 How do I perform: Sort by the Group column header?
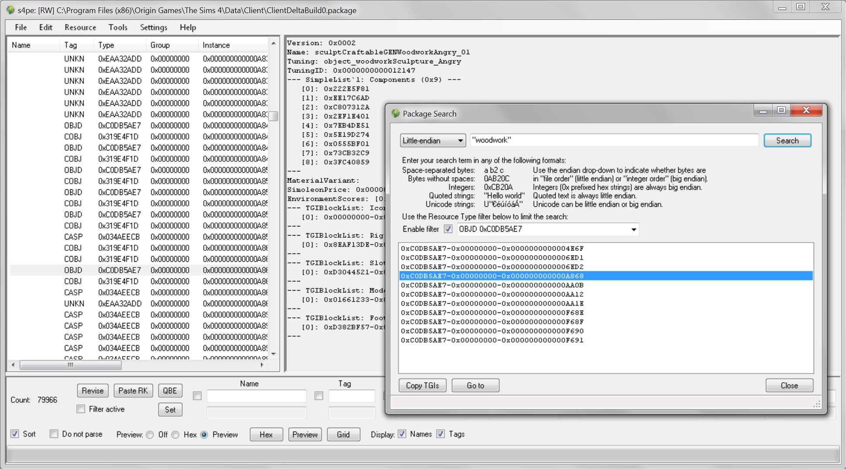[172, 45]
